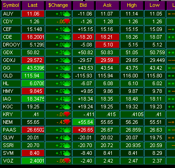The image size is (175, 168).
Task: Select the GDX symbol cell
Action: tap(11, 52)
